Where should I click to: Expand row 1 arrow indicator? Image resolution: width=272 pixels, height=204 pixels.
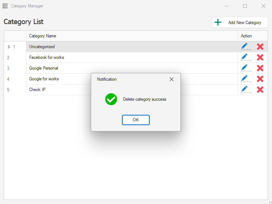pyautogui.click(x=9, y=47)
